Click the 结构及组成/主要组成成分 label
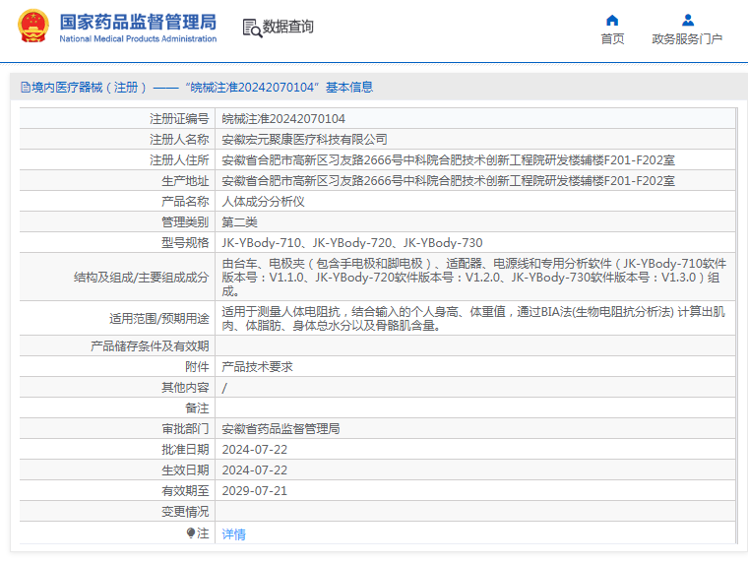Image resolution: width=748 pixels, height=563 pixels. 141,278
